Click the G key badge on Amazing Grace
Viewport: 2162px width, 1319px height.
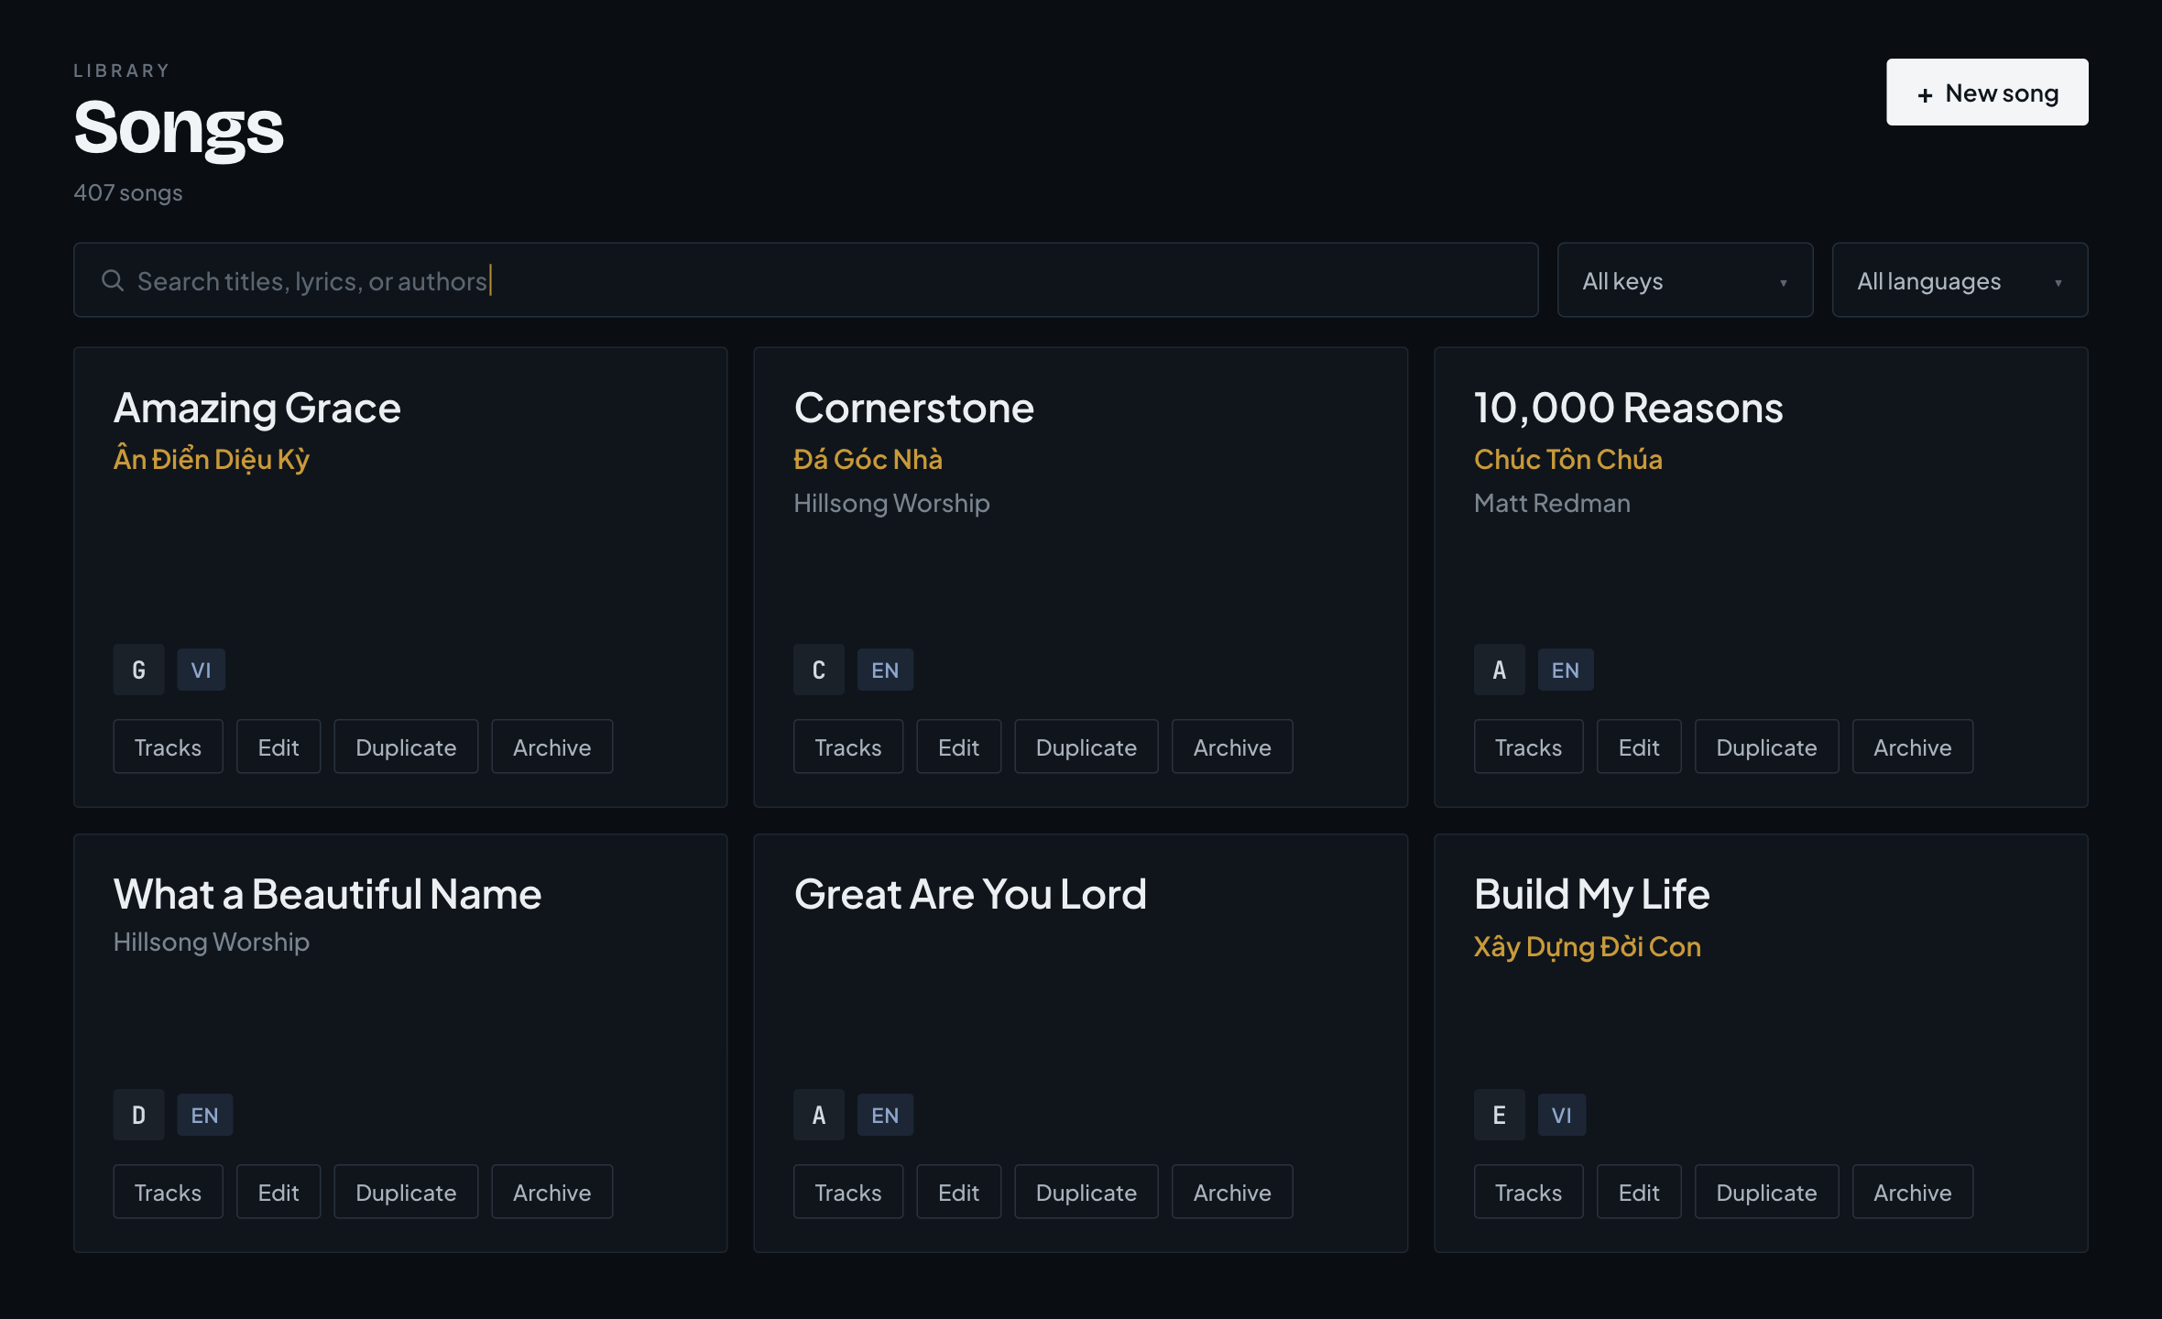(138, 670)
